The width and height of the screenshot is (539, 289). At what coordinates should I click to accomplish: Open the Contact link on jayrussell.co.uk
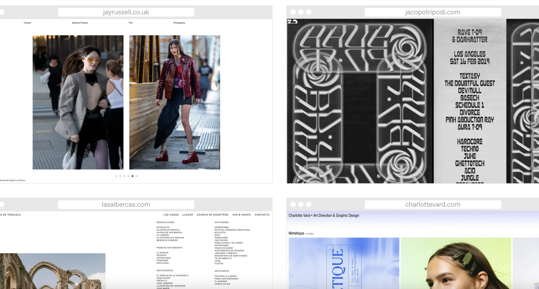[x=27, y=23]
